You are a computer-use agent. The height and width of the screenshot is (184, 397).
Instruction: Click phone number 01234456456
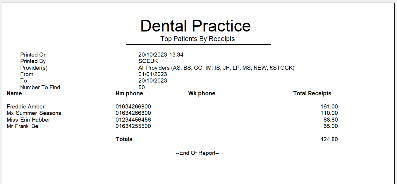(x=133, y=120)
